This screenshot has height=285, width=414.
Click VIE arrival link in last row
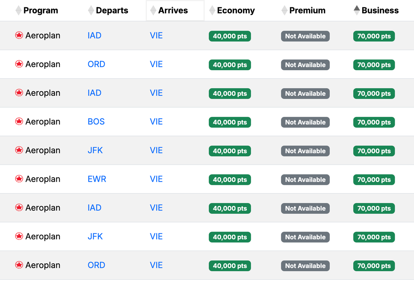pos(156,265)
